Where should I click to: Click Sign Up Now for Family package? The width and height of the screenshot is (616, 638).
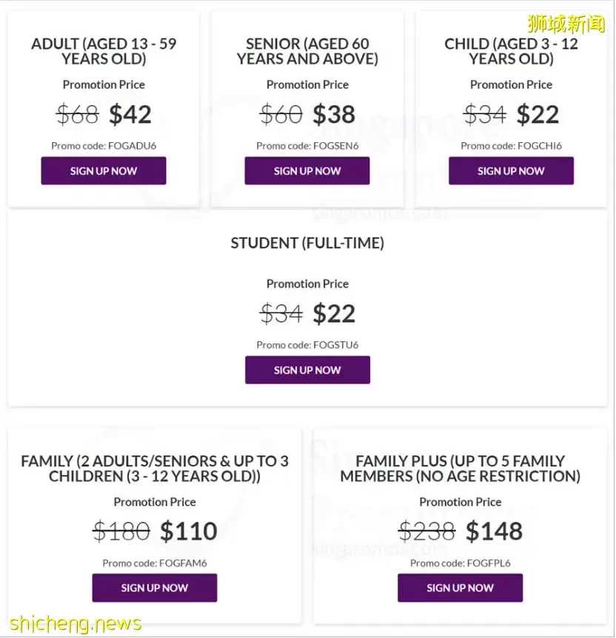[x=154, y=588]
